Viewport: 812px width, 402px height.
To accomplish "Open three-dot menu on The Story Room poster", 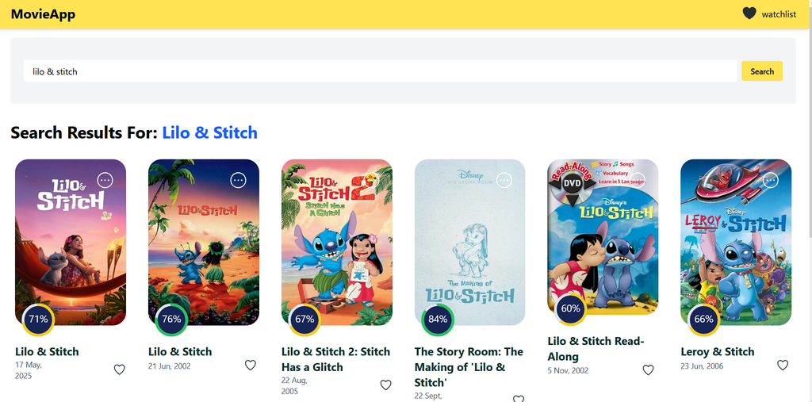I will (504, 180).
